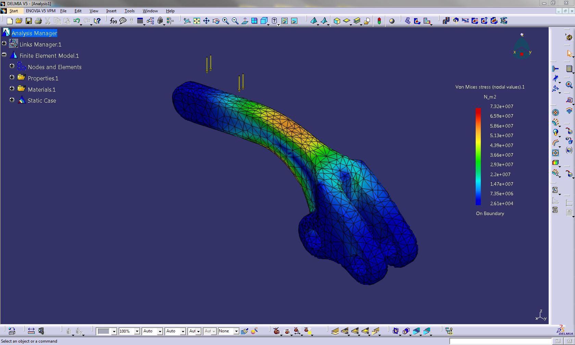Print using the printer icon
The height and width of the screenshot is (345, 575).
point(38,21)
